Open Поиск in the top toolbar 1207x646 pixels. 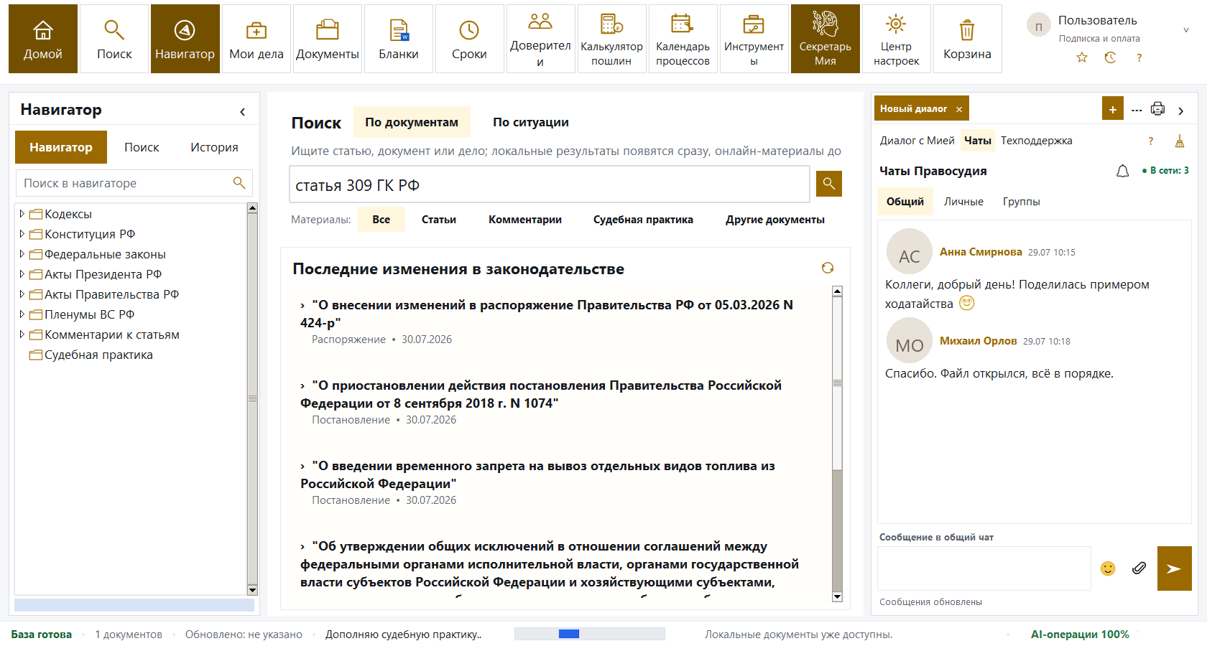click(x=114, y=39)
